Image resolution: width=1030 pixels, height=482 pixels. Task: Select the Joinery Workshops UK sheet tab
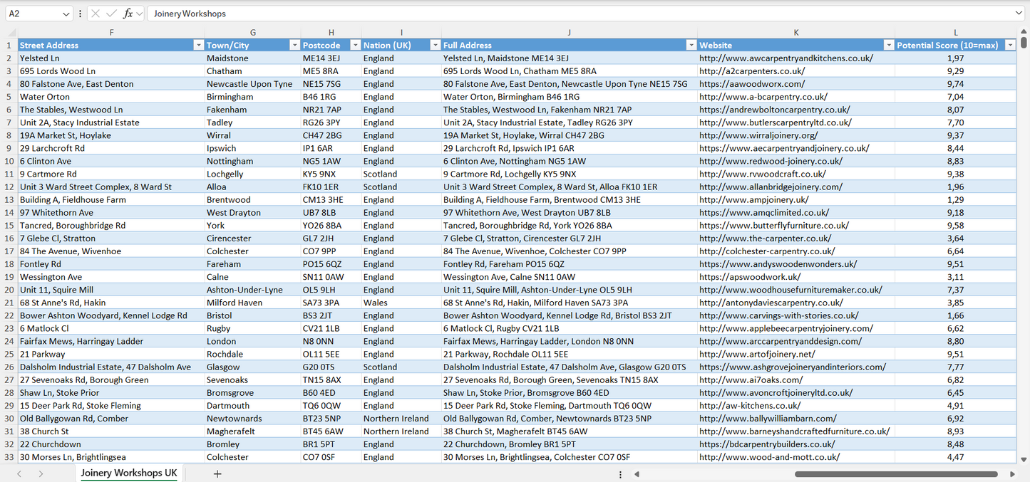coord(129,473)
